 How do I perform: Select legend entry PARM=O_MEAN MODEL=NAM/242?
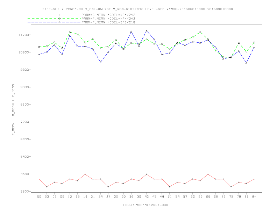pyautogui.click(x=108, y=15)
